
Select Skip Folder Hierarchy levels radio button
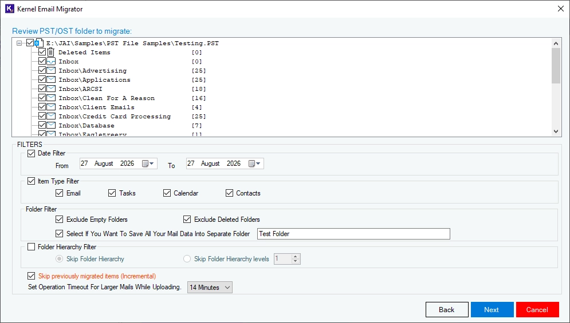coord(187,259)
